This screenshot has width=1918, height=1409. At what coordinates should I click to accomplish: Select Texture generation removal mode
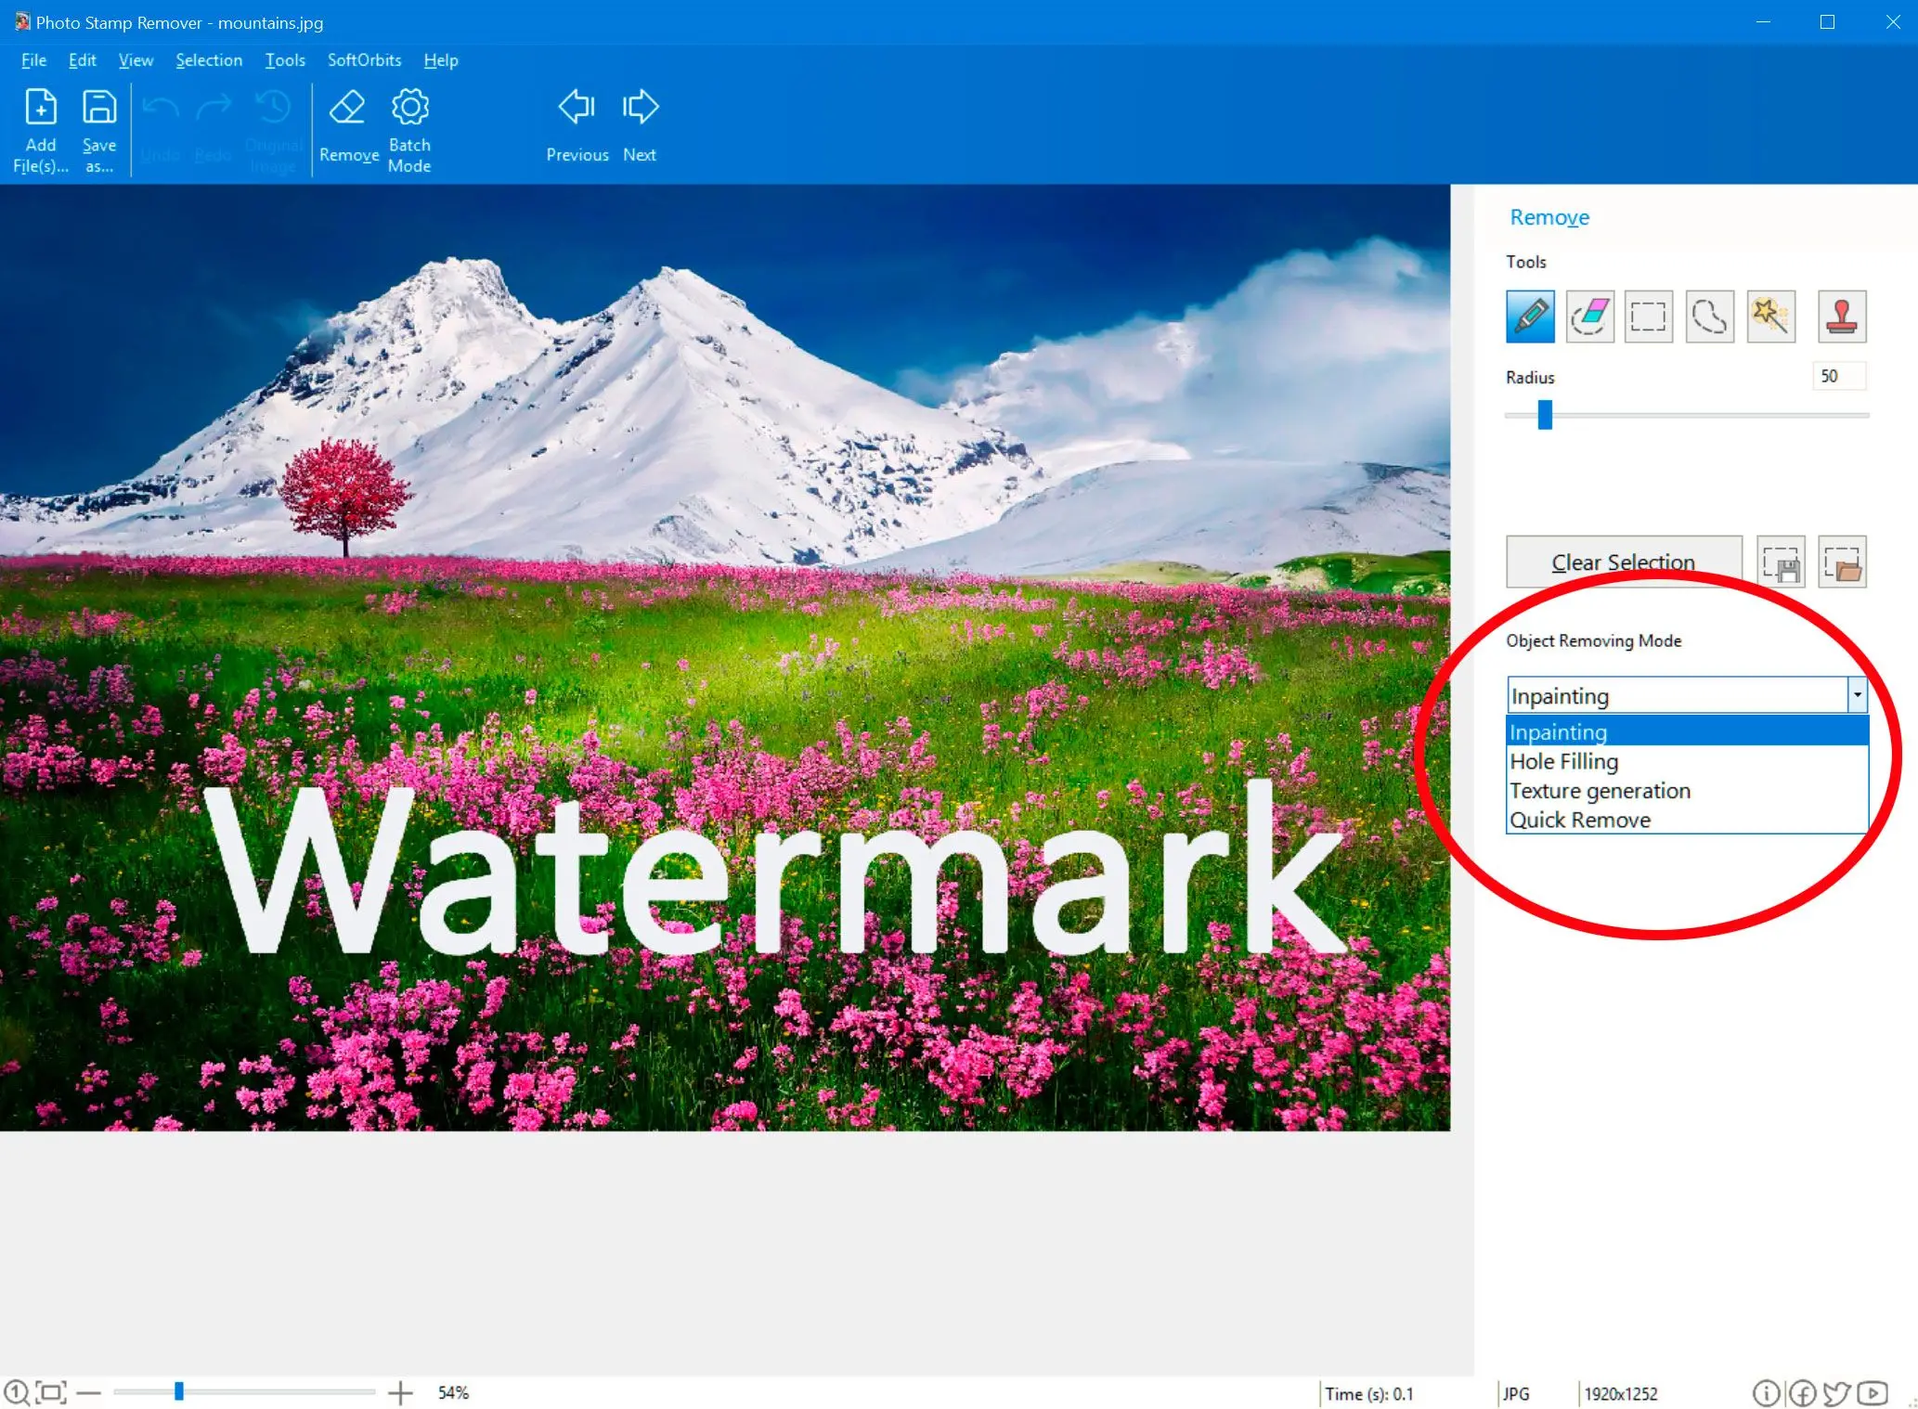pos(1600,789)
